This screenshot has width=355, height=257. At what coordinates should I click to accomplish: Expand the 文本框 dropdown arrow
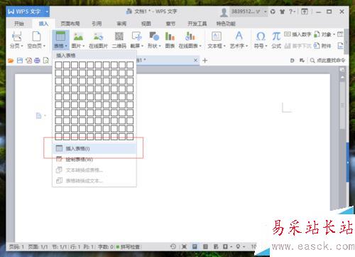[224, 46]
